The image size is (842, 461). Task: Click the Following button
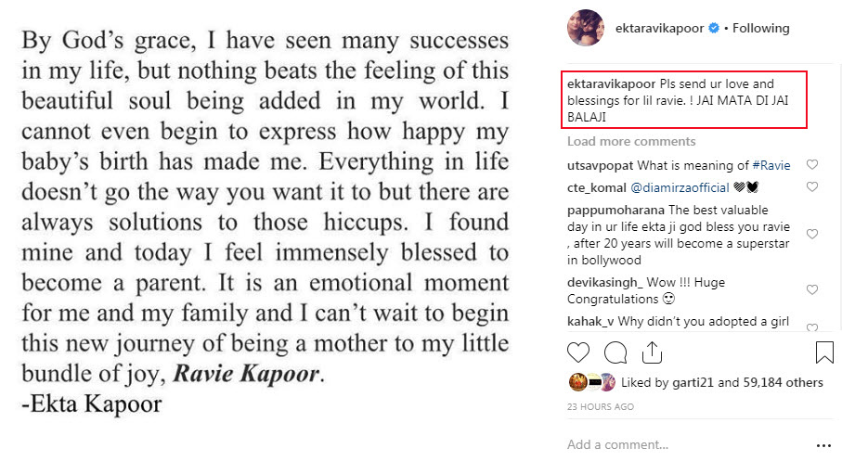(760, 28)
